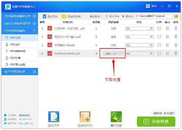Delete row 1 using its trash icon
The image size is (182, 130).
[x=176, y=28]
